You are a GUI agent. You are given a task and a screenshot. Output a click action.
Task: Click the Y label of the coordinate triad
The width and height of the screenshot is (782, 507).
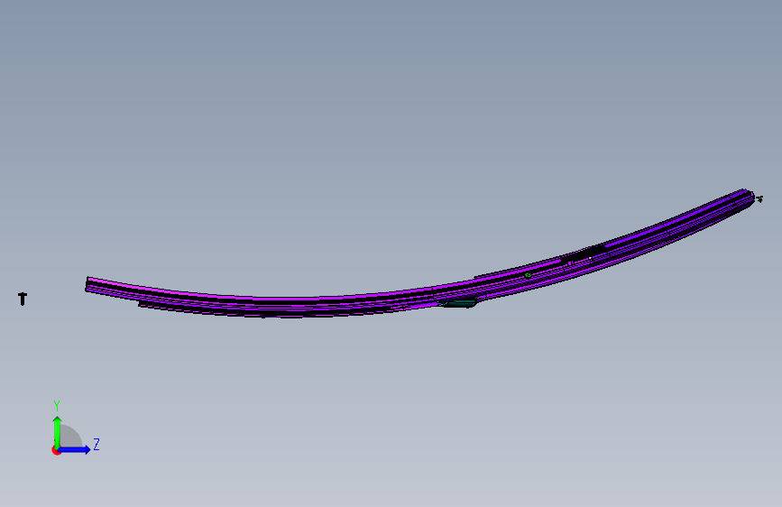tap(57, 406)
